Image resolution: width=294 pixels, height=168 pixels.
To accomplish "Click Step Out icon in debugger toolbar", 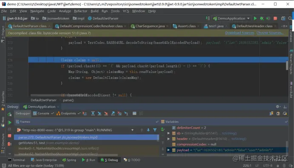I will coord(113,113).
